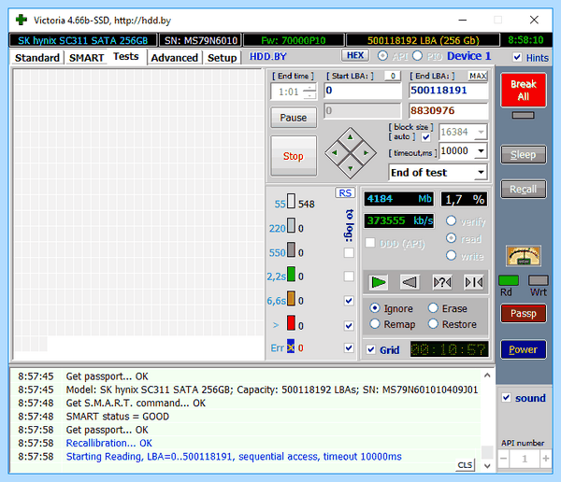Click the red block color swatch
The image size is (561, 482).
291,323
